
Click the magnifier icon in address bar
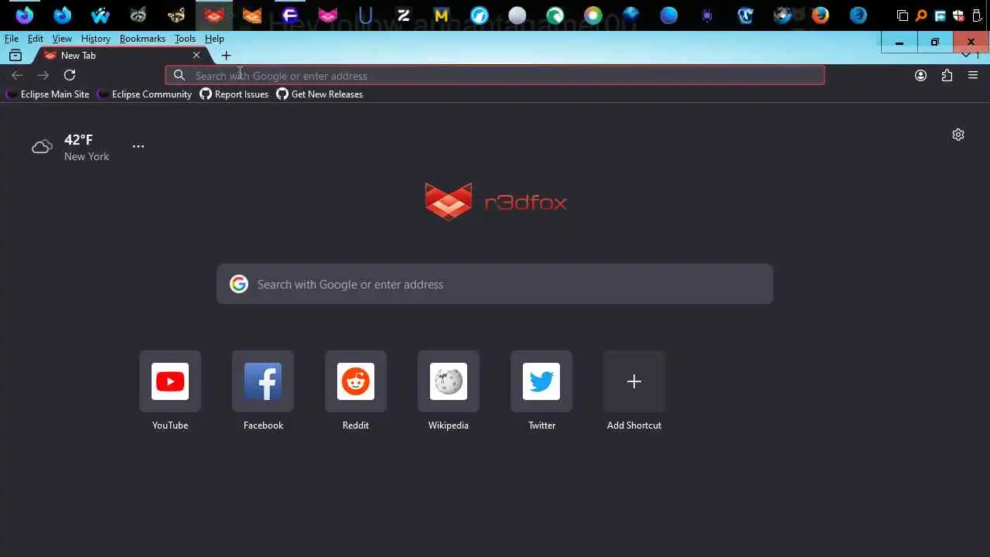coord(179,75)
